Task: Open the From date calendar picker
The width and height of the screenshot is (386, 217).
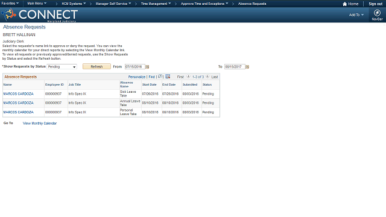Action: pos(147,67)
